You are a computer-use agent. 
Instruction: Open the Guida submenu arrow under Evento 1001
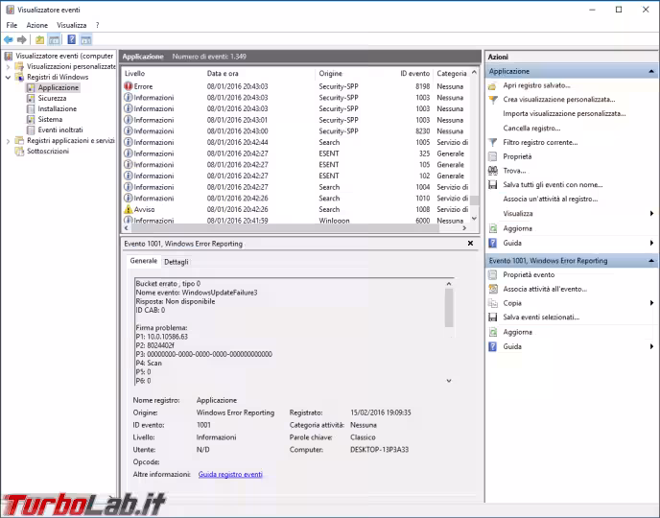[x=651, y=346]
